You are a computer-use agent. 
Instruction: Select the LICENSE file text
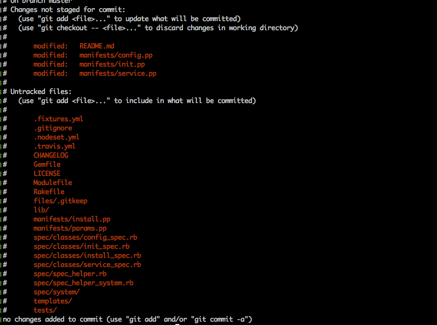click(x=47, y=174)
